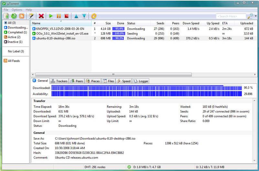Stop the torrent with red square icon
Image resolution: width=259 pixels, height=171 pixels.
[x=66, y=16]
